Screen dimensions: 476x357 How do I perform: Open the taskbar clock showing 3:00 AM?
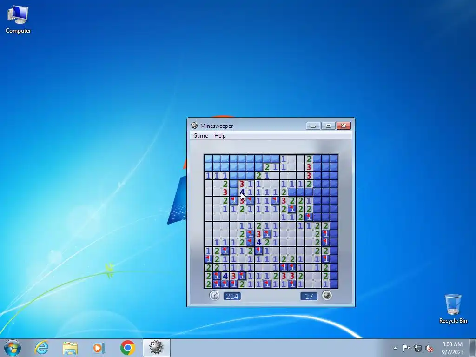pos(452,348)
